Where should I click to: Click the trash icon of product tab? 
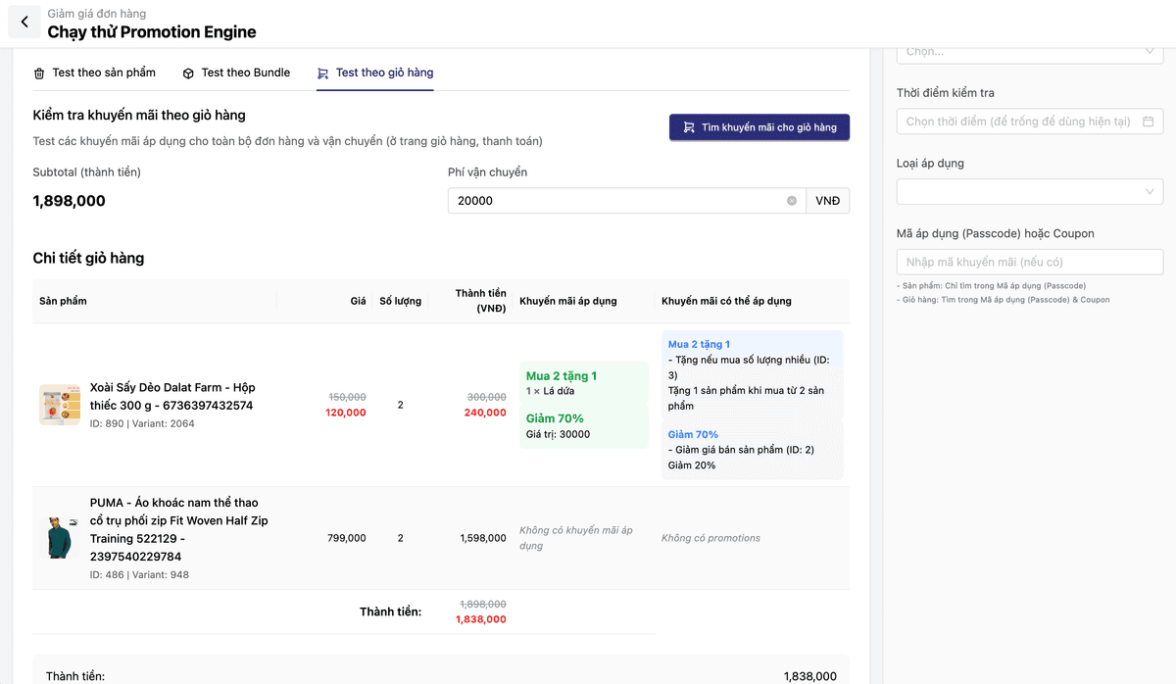point(39,73)
